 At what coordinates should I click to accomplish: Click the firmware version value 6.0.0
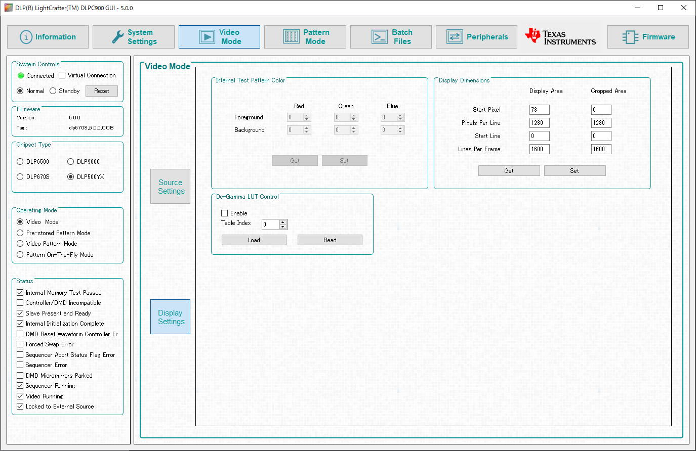(74, 118)
